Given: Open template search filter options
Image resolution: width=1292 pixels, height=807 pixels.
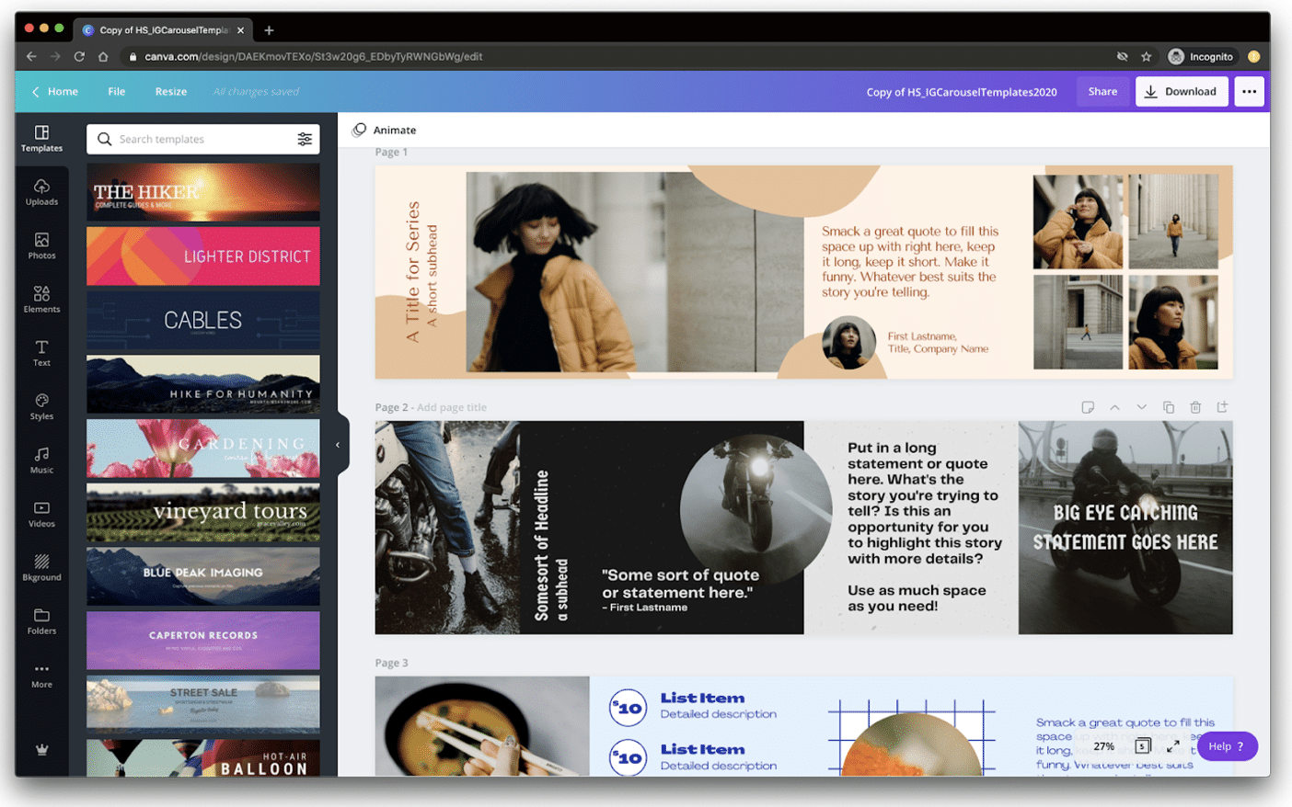Looking at the screenshot, I should pyautogui.click(x=305, y=139).
